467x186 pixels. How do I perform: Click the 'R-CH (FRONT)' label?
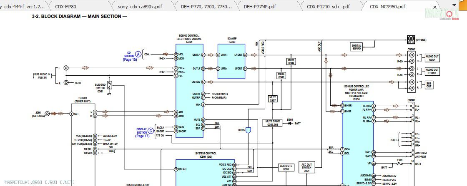219,94
